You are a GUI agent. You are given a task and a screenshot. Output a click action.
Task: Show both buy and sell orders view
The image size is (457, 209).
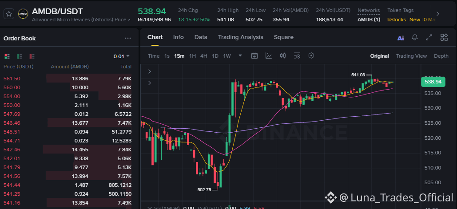click(x=7, y=56)
